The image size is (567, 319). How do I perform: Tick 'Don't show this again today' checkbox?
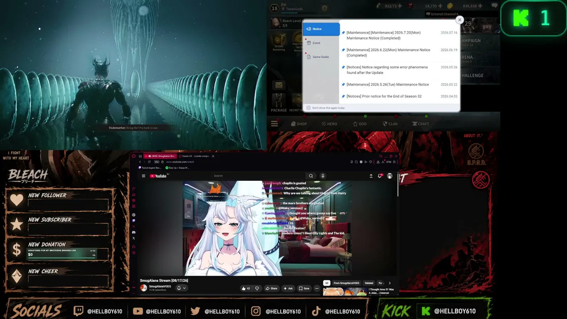pos(309,108)
